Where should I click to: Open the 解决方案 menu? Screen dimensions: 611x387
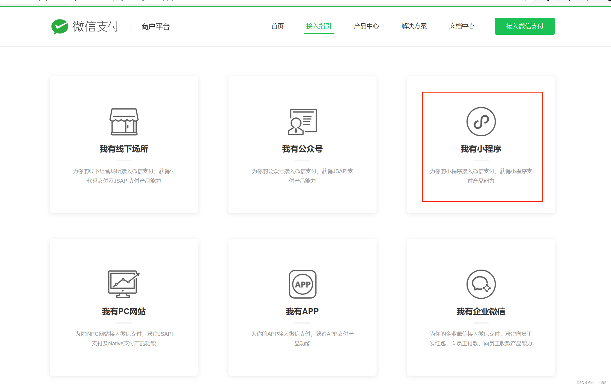tap(414, 26)
